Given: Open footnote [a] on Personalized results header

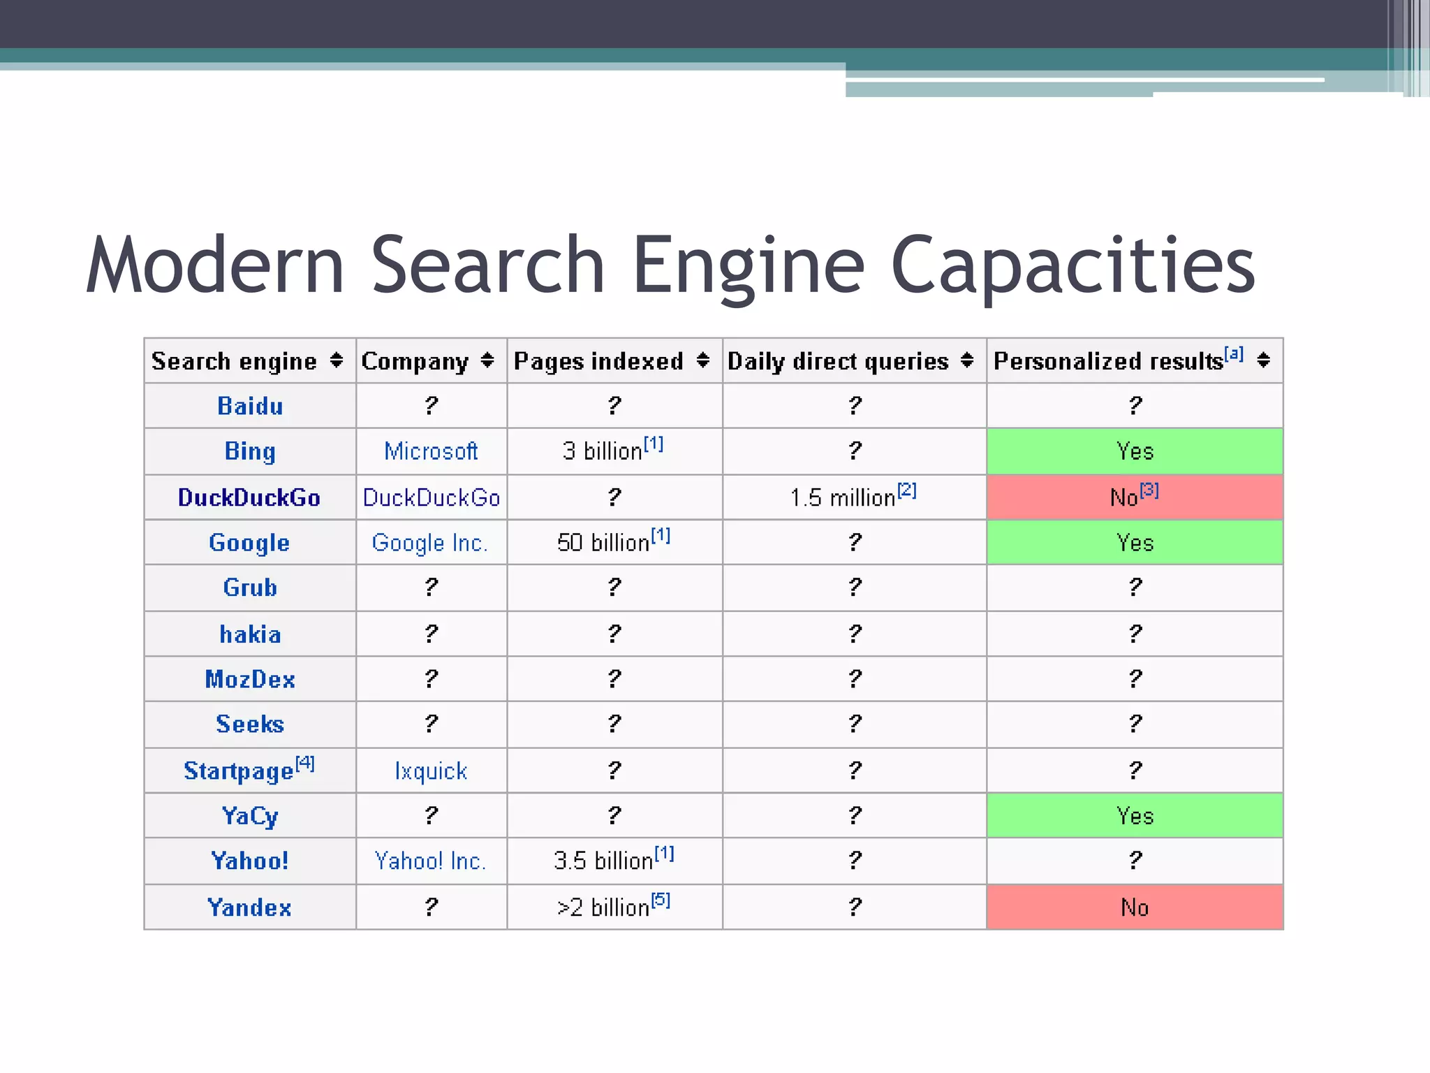Looking at the screenshot, I should coord(1234,353).
